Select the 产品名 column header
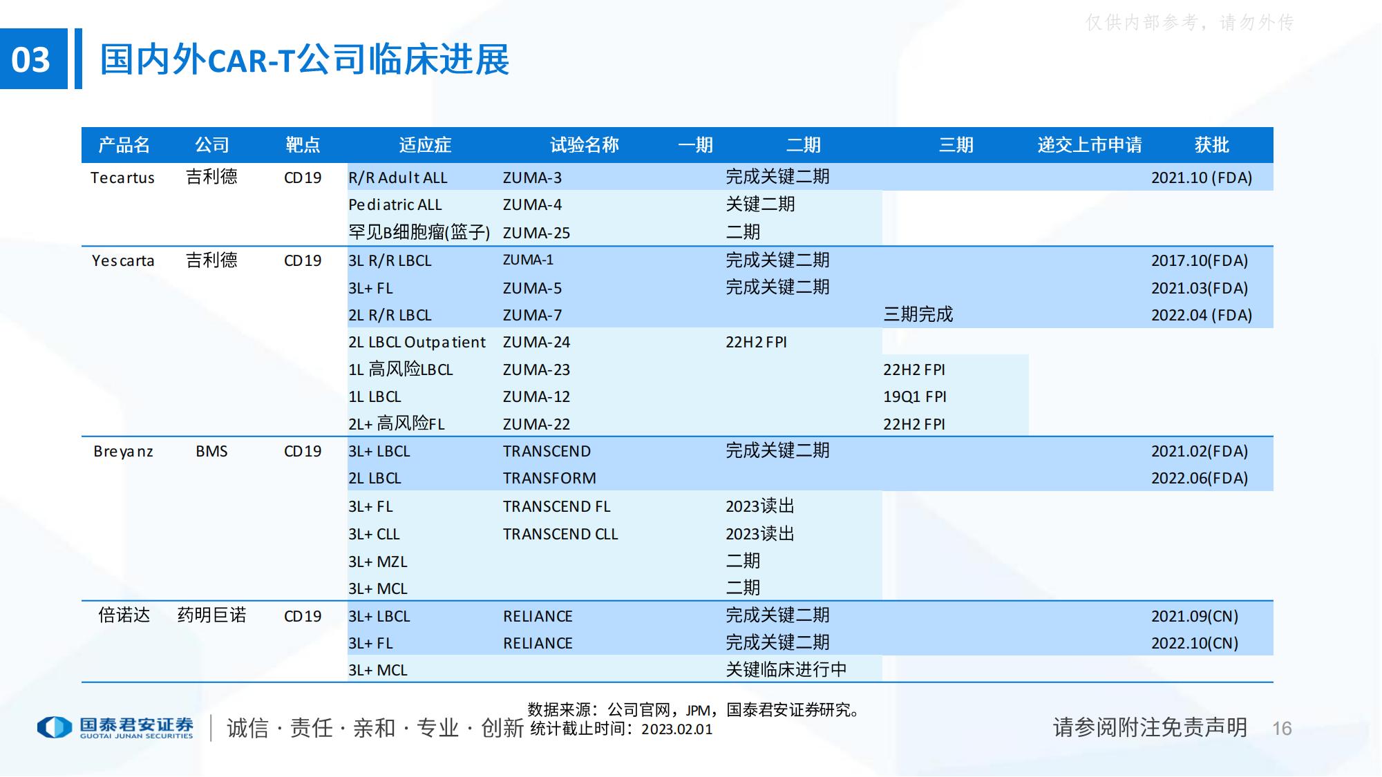1382x777 pixels. [124, 145]
